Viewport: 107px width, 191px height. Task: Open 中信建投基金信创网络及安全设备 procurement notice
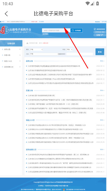[x=54, y=66]
